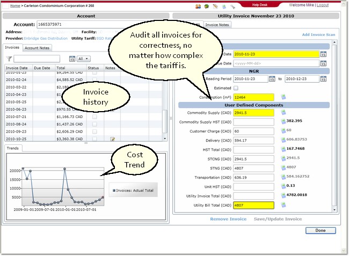This screenshot has width=349, height=256.
Task: Open calendar picker for Invoice Date 2010-11-23
Action: tap(323, 54)
